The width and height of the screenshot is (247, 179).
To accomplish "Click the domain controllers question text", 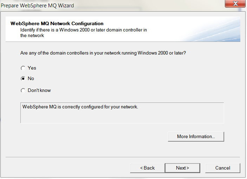I will tap(103, 53).
